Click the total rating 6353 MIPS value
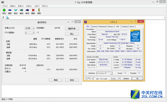The image size is (167, 102). (73, 70)
